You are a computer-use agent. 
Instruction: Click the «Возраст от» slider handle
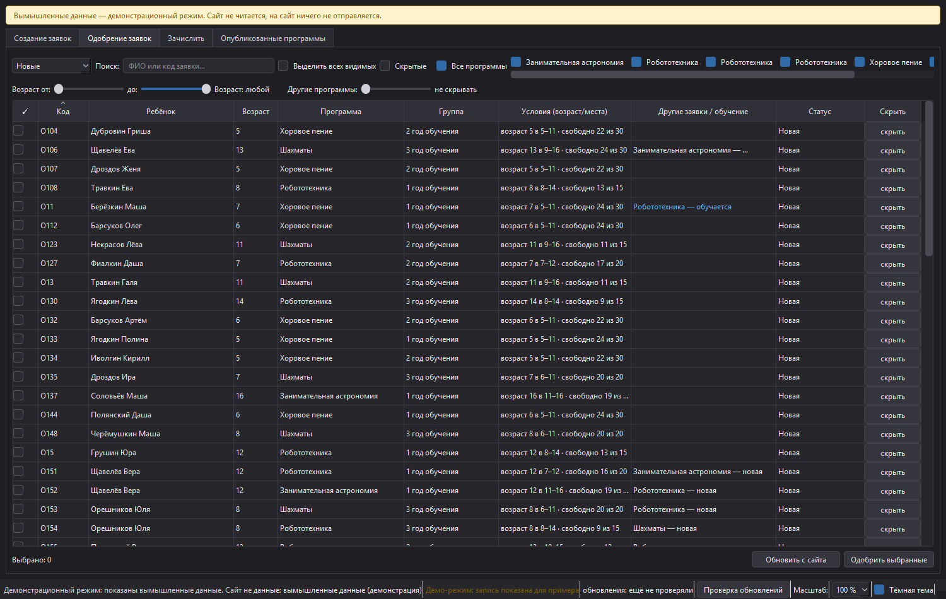(59, 89)
